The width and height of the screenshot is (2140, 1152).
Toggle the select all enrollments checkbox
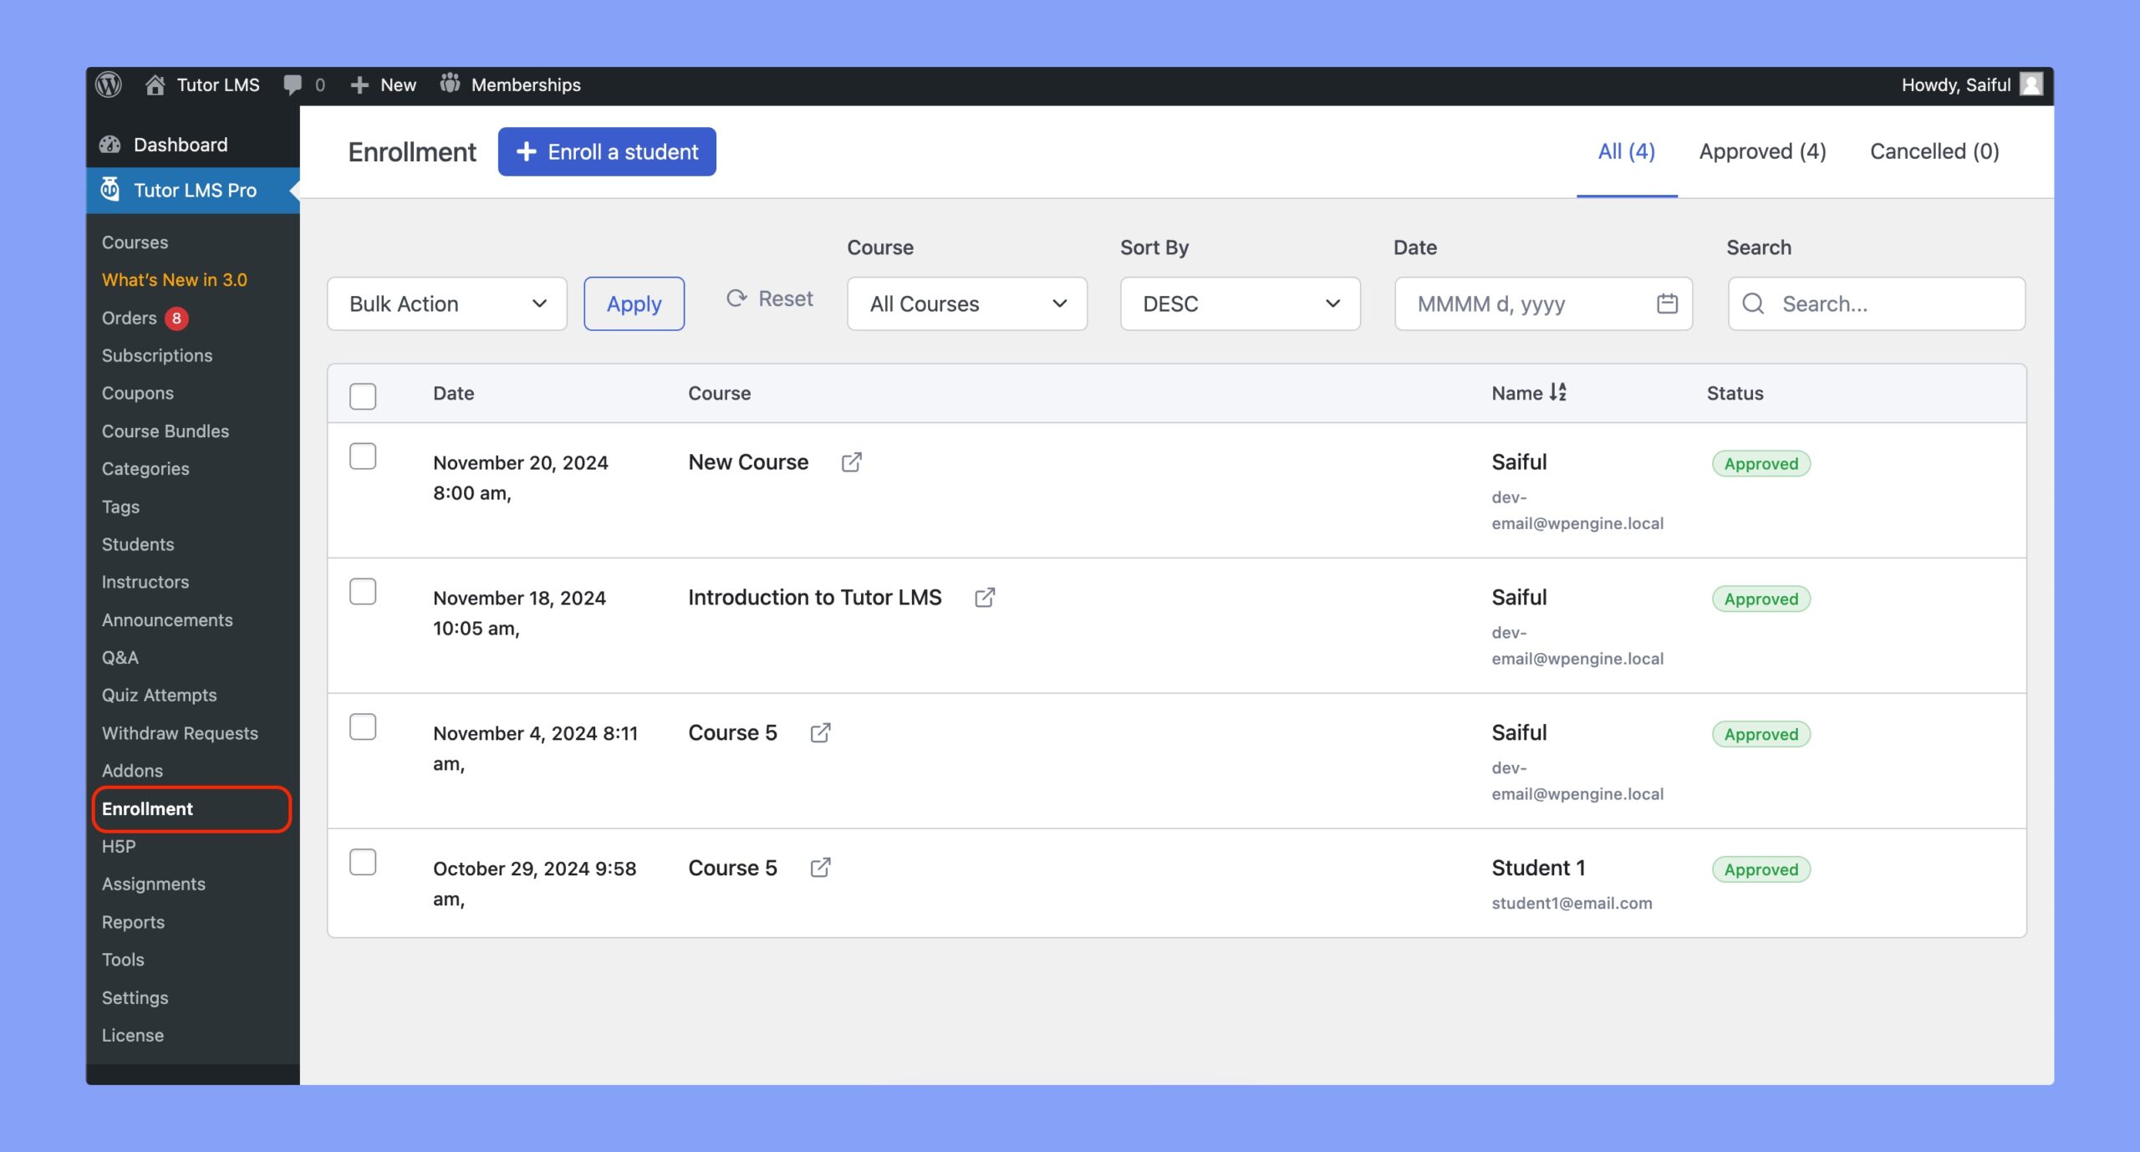pyautogui.click(x=363, y=395)
